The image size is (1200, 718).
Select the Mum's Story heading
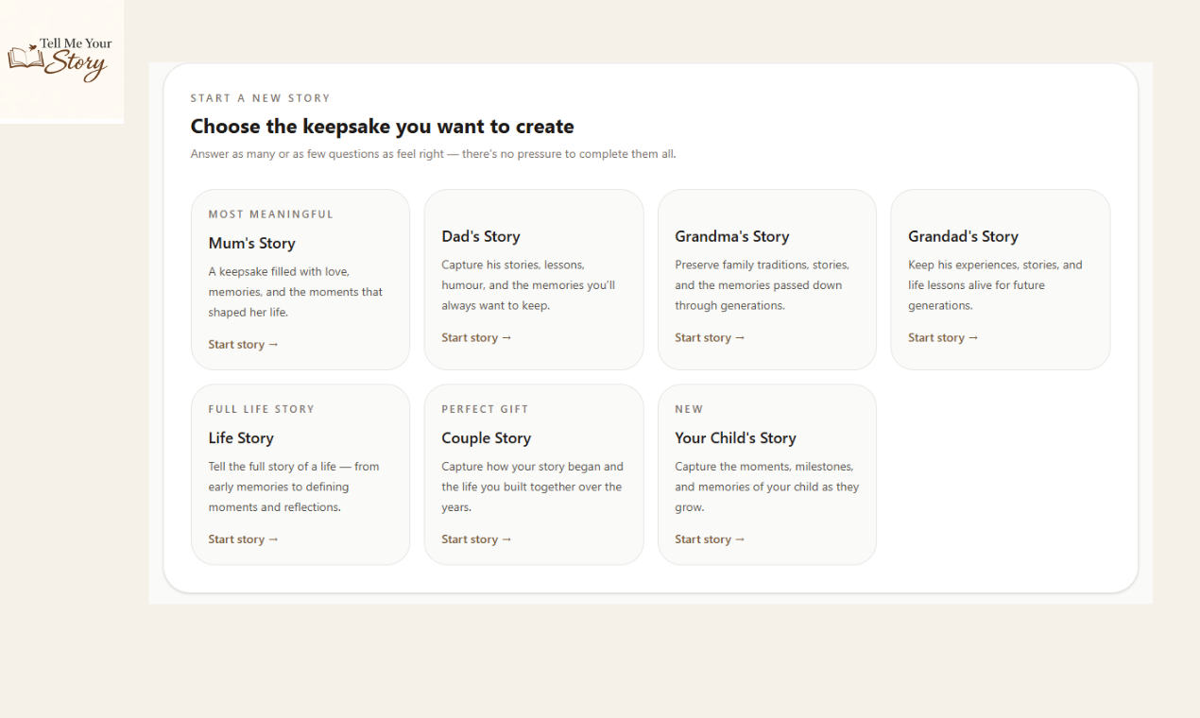(252, 244)
